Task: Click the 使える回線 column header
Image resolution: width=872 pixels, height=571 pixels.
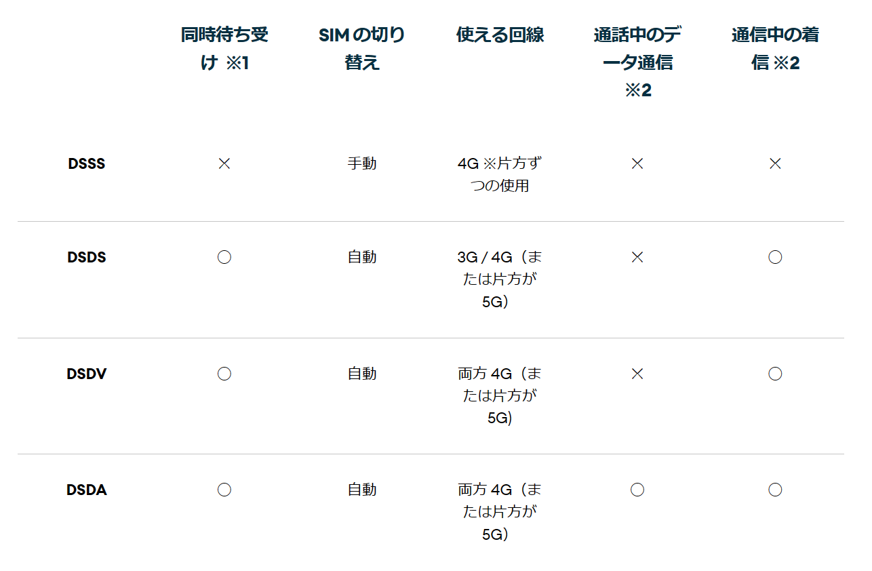Action: (x=500, y=35)
